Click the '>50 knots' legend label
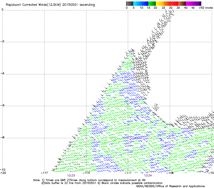Image resolution: width=214 pixels, height=188 pixels. [206, 8]
